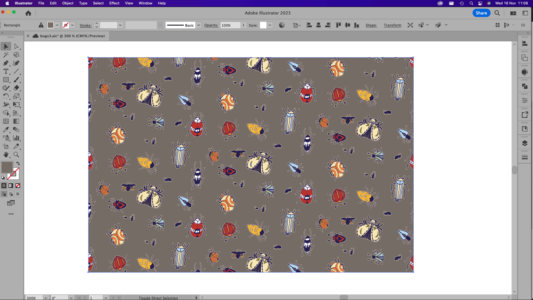
Task: Select the Shape Builder tool
Action: tap(6, 113)
